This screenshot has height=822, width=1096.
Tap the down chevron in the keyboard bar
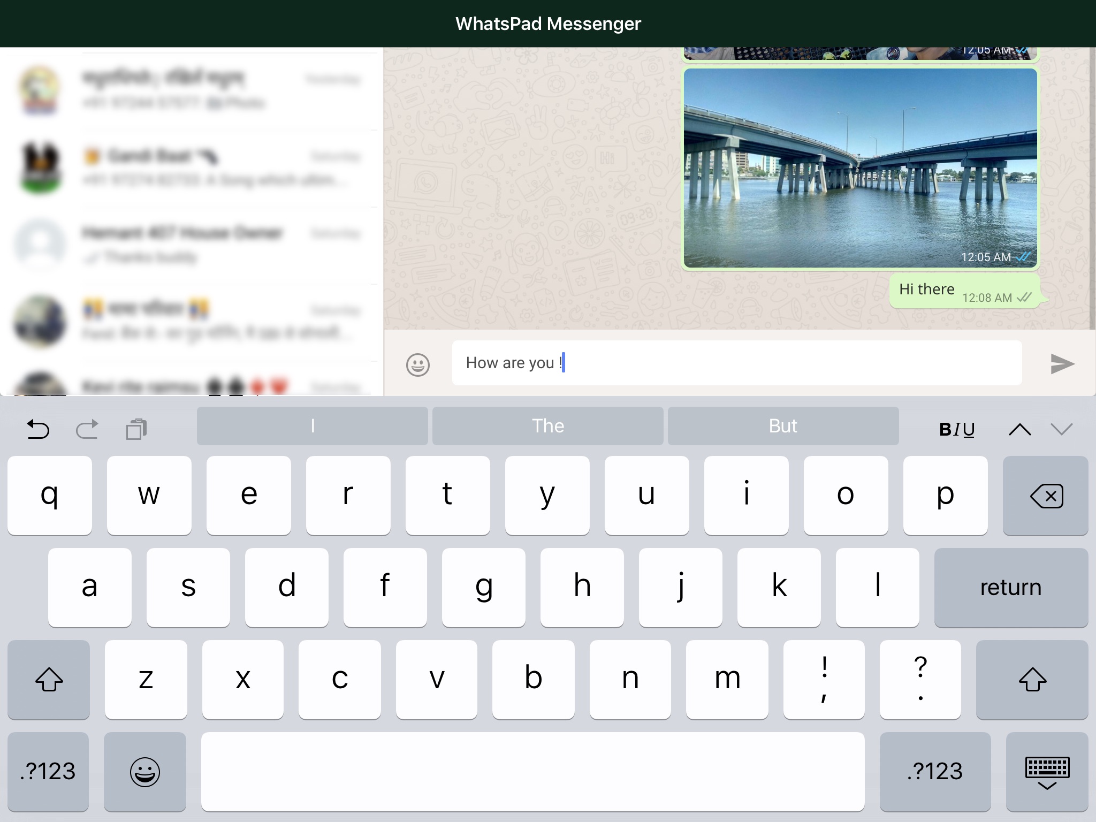1061,429
